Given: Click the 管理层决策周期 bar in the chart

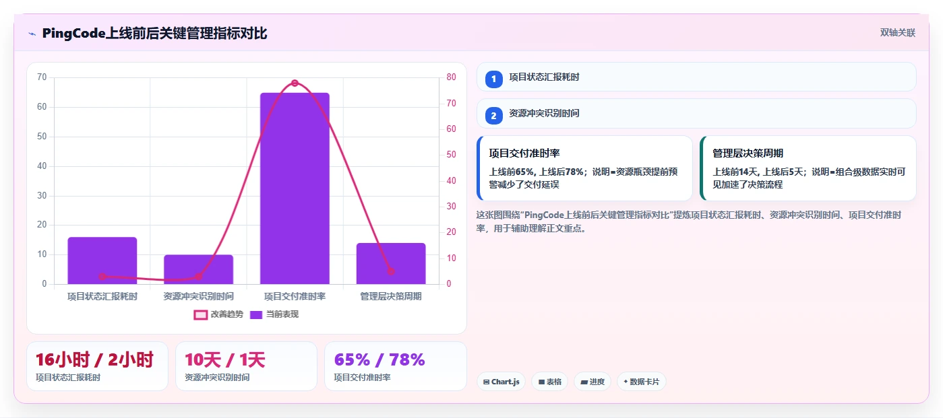Looking at the screenshot, I should pyautogui.click(x=391, y=263).
